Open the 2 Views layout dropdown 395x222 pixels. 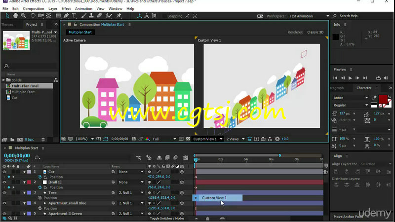pos(236,139)
